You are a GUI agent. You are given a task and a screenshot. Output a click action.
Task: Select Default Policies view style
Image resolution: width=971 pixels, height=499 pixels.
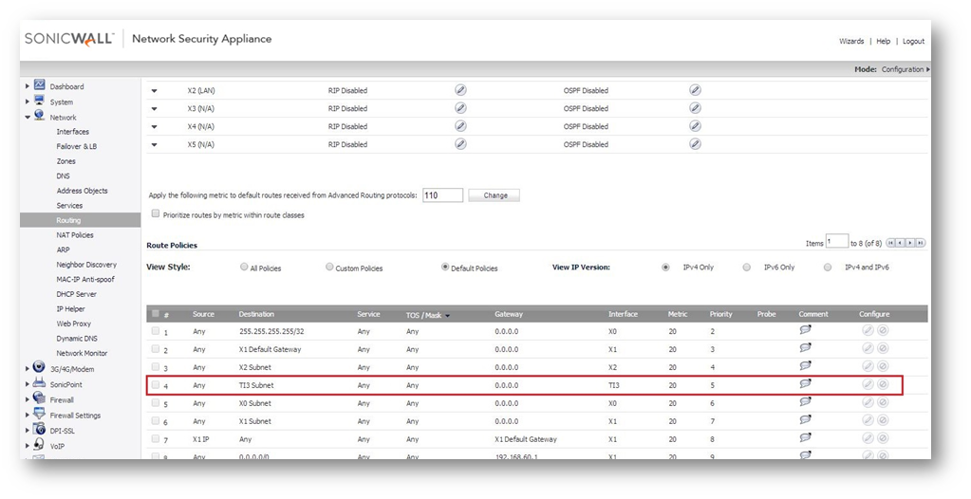444,267
